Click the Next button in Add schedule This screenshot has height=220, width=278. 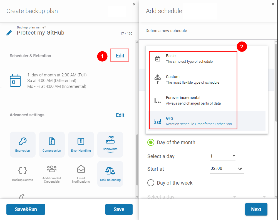[256, 209]
